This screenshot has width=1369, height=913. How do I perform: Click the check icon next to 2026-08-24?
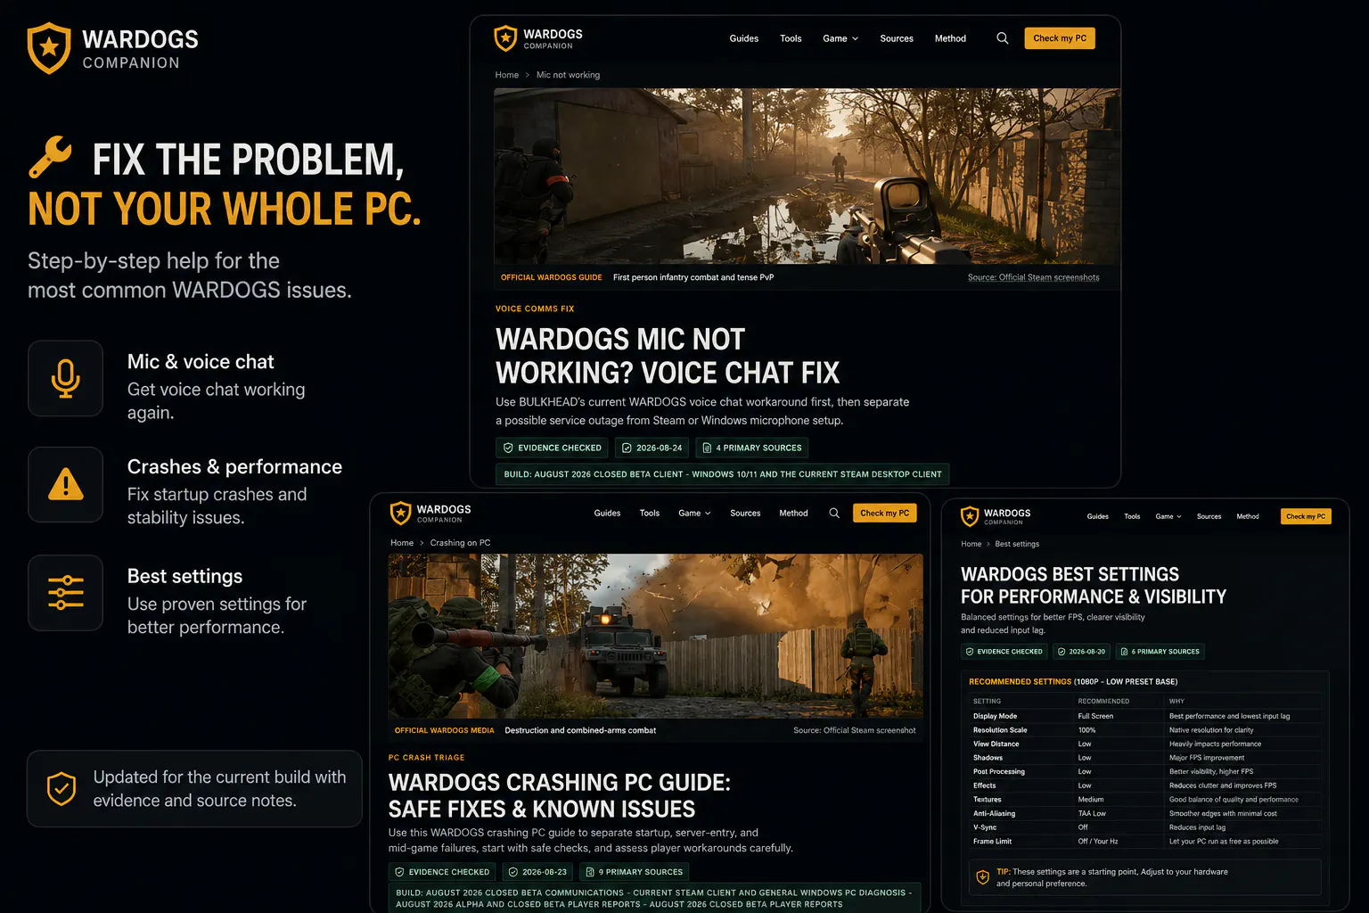pos(627,448)
